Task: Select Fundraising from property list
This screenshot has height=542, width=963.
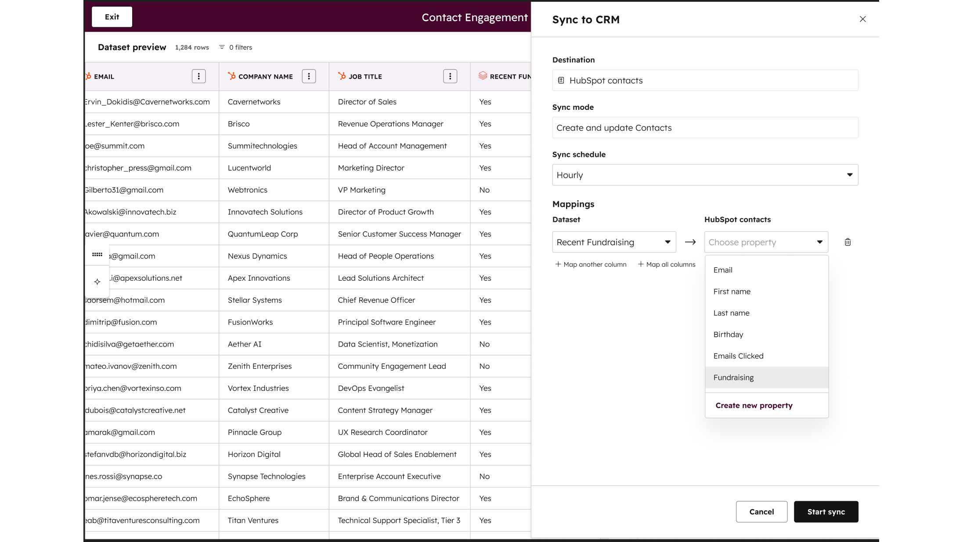Action: coord(733,377)
